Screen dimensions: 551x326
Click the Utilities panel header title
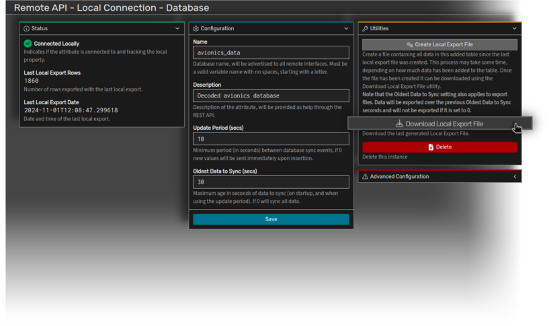pos(379,28)
